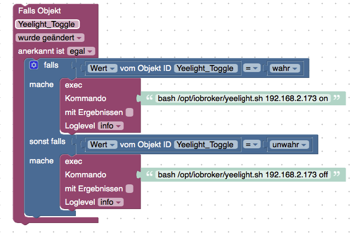358x237 pixels.
Task: Open the 'egal' acknowledged dropdown
Action: pos(81,51)
